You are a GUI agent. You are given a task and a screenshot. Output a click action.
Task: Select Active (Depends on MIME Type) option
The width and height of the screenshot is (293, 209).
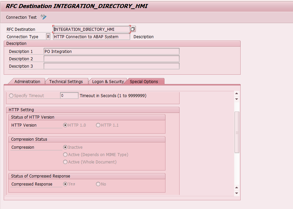click(65, 154)
